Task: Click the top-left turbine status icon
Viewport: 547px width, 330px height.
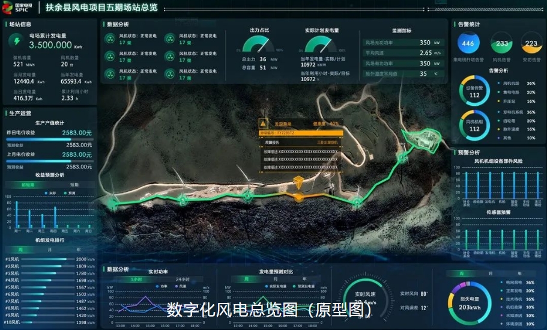Action: (110, 39)
